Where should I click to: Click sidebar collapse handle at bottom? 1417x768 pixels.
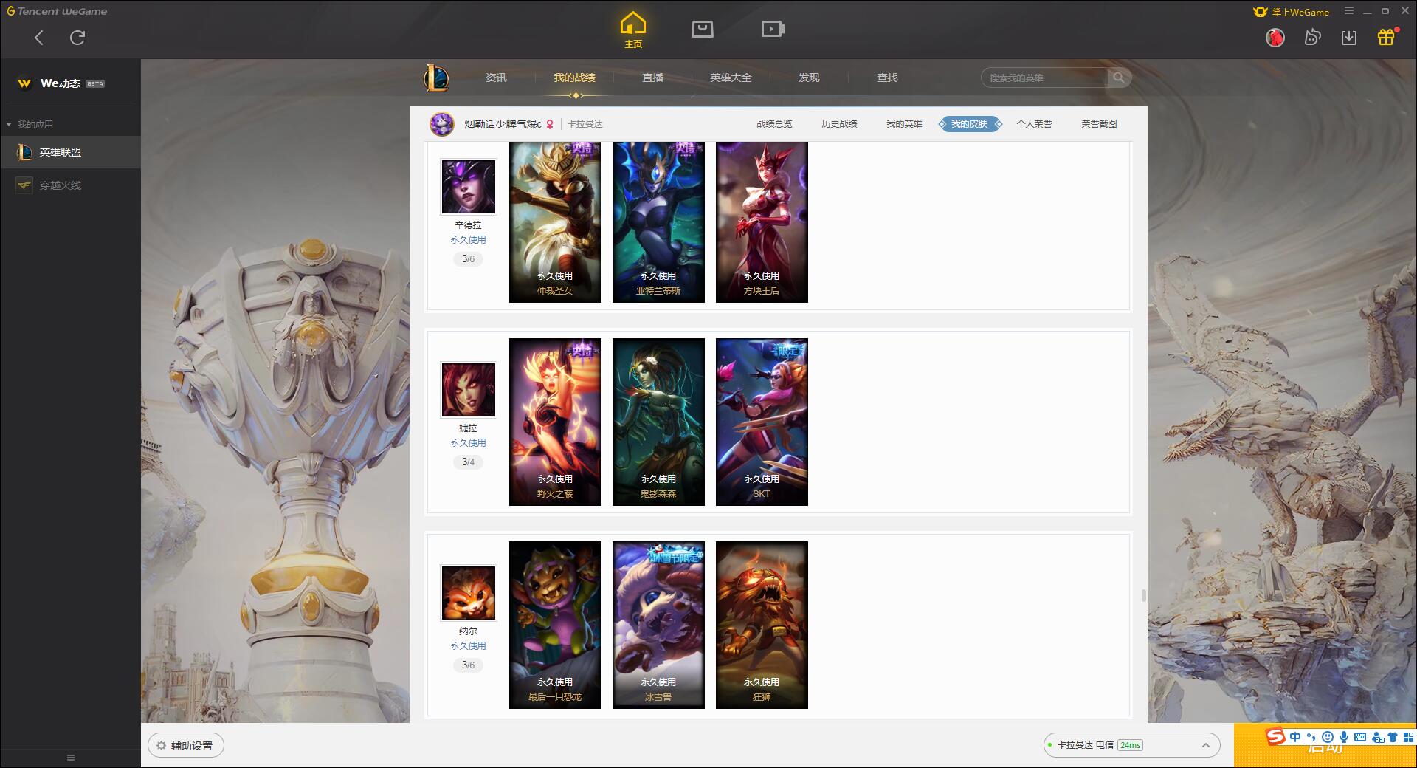pos(70,758)
